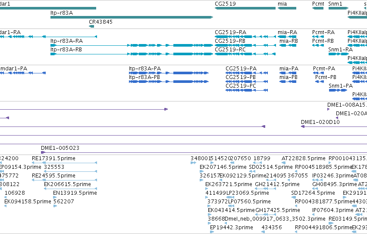
Task: Click the 562207 EST feature
Action: tap(55, 206)
